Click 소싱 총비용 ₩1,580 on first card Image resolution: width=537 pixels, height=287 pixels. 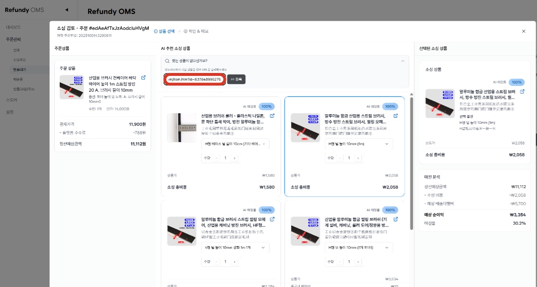[x=267, y=187]
